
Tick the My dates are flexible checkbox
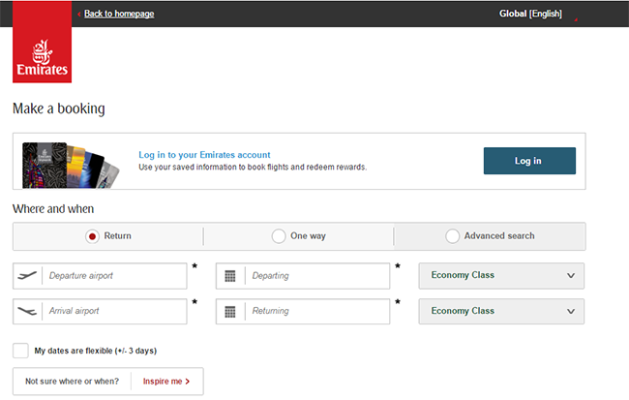click(20, 351)
